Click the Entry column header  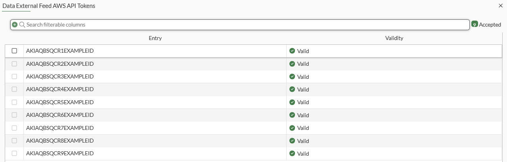coord(155,38)
